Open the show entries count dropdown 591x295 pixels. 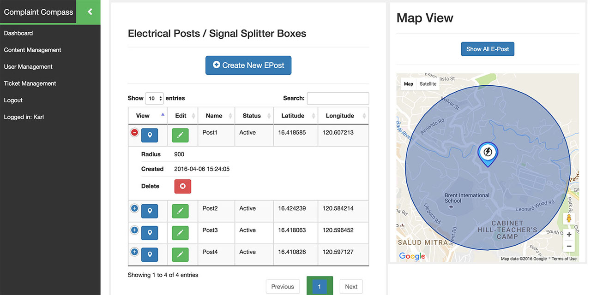tap(154, 98)
